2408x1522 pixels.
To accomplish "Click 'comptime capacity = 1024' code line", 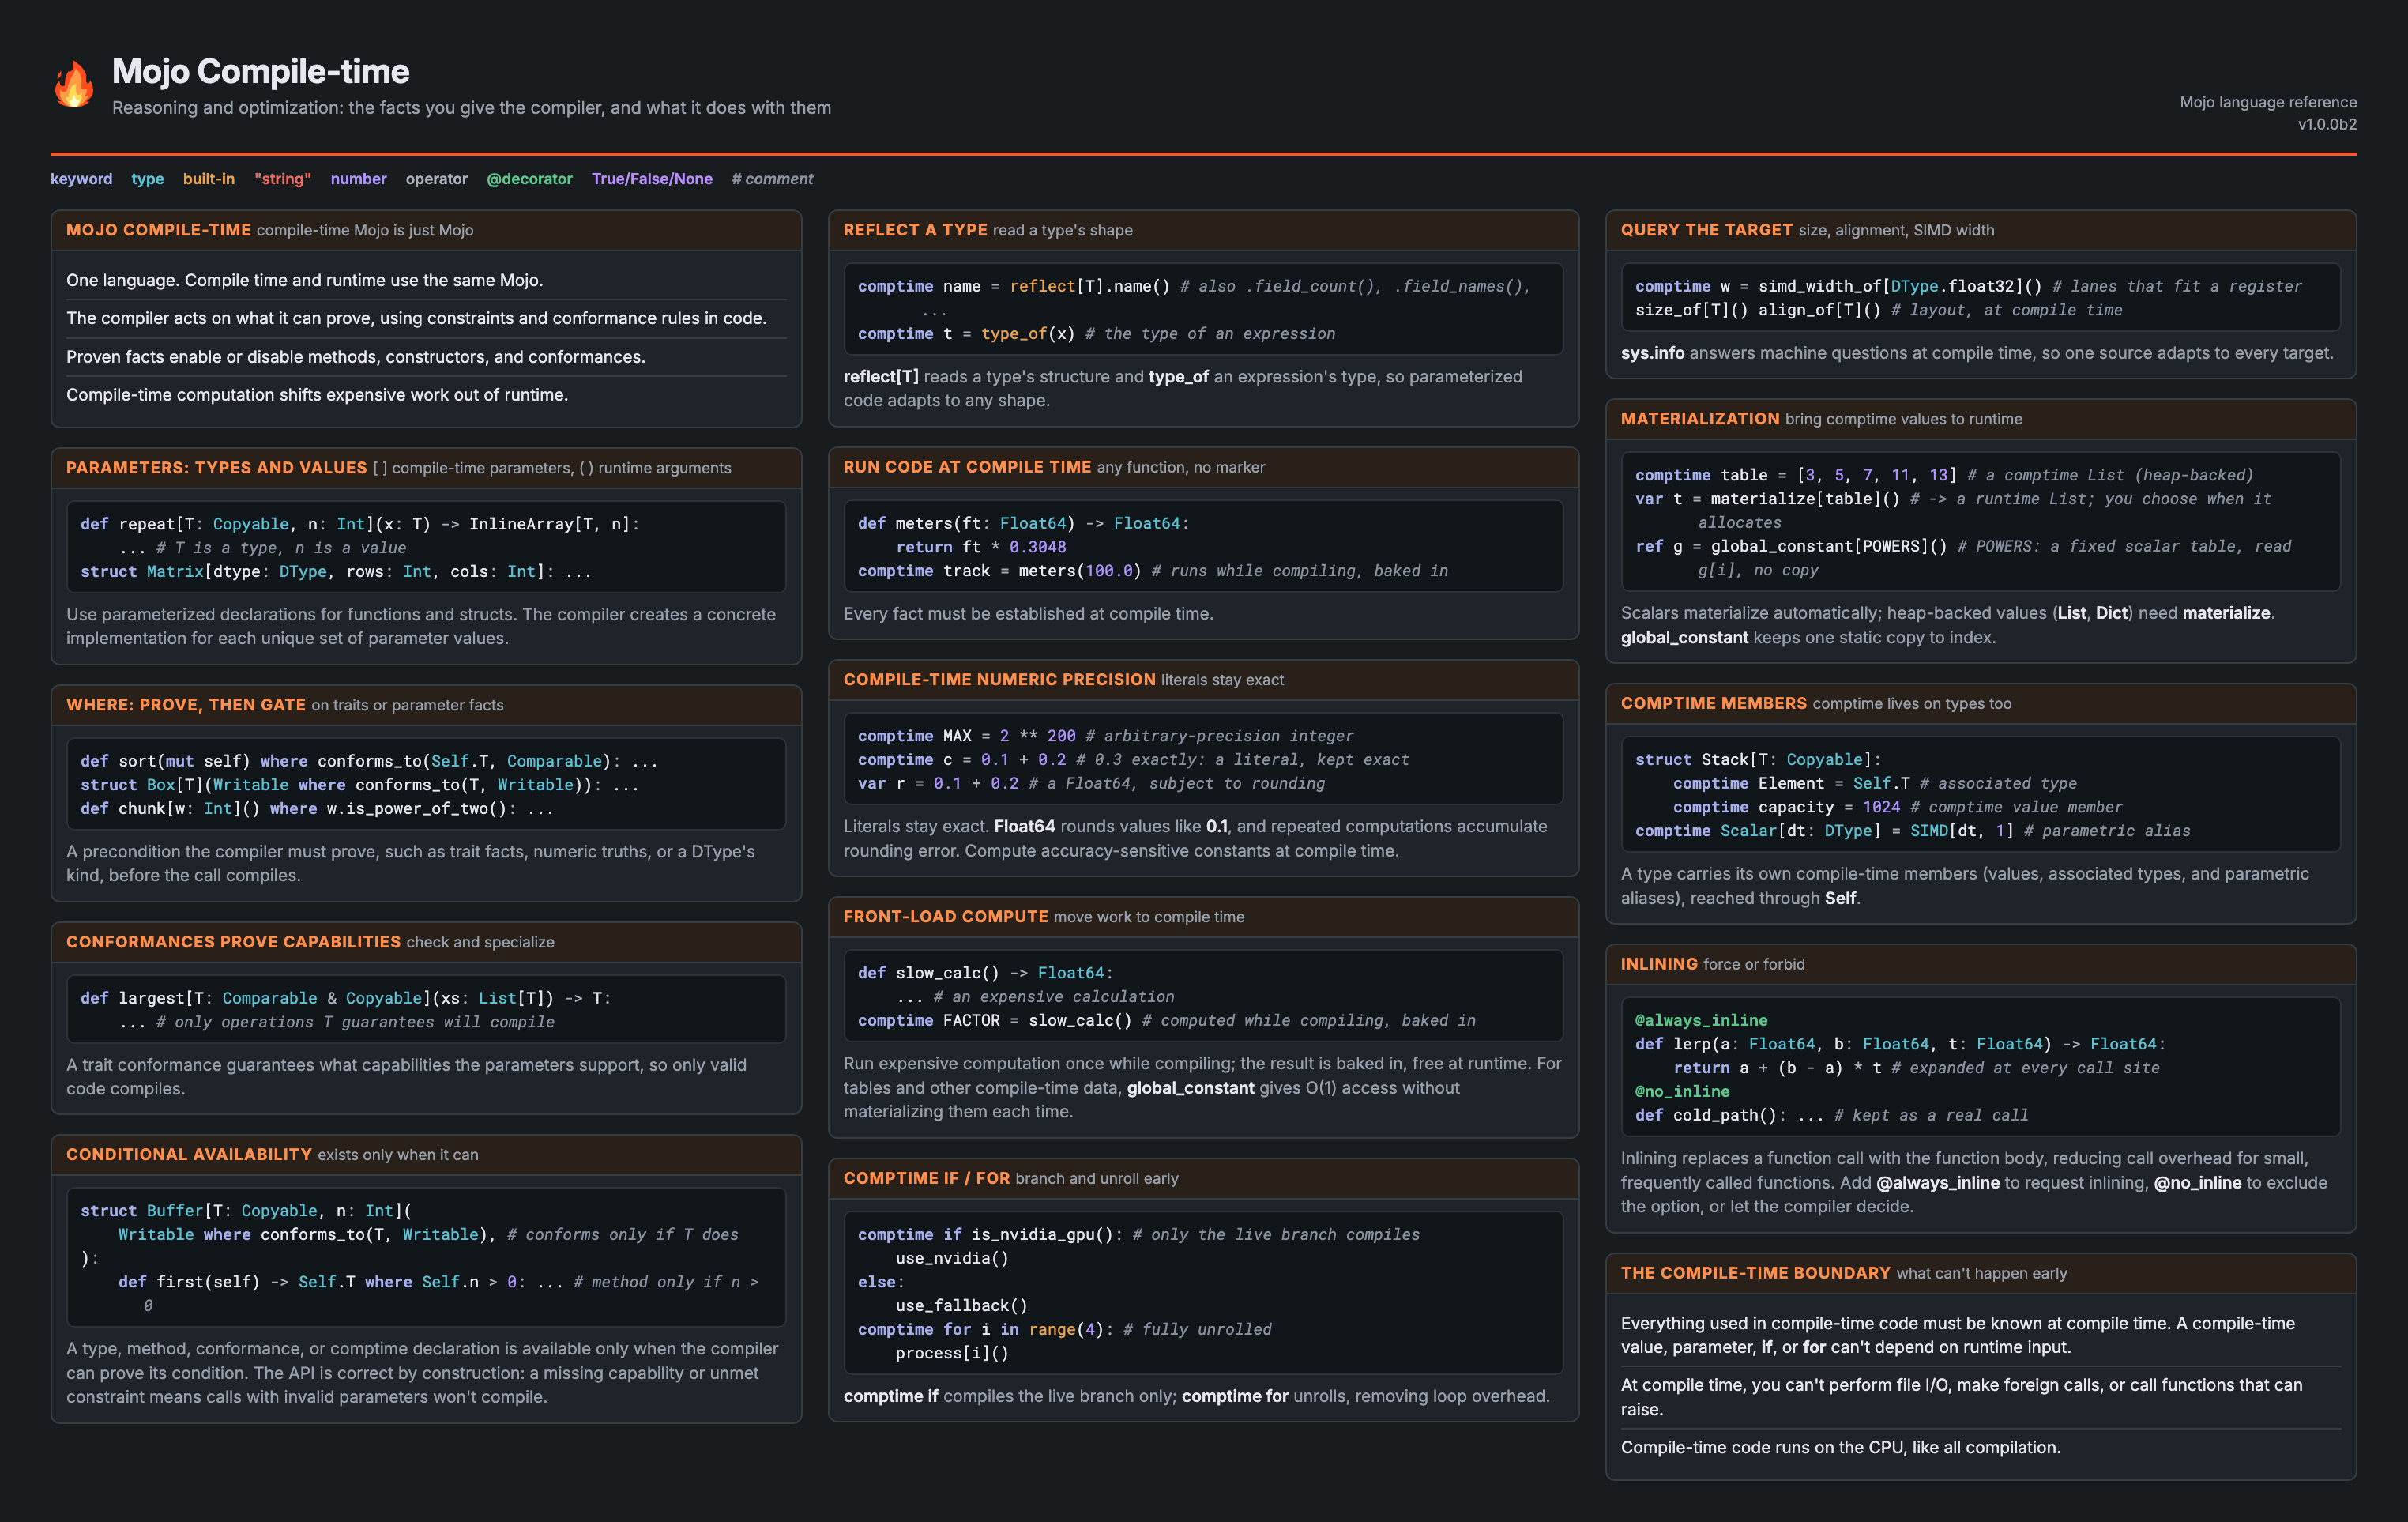I will click(1897, 807).
